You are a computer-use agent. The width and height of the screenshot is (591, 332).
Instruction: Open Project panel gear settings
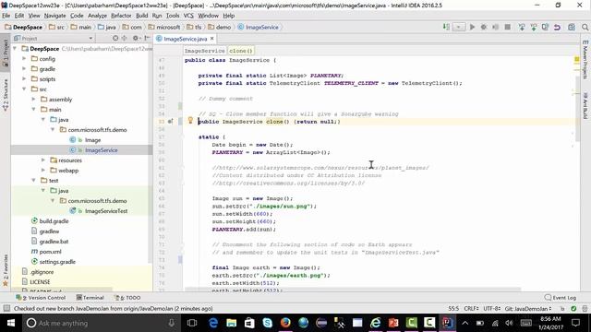pyautogui.click(x=136, y=38)
